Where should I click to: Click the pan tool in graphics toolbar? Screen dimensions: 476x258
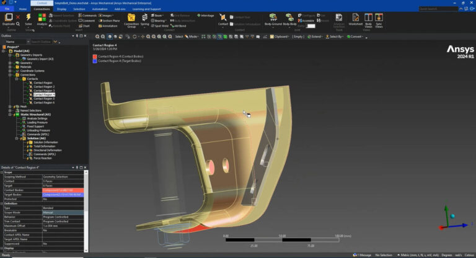pyautogui.click(x=143, y=37)
